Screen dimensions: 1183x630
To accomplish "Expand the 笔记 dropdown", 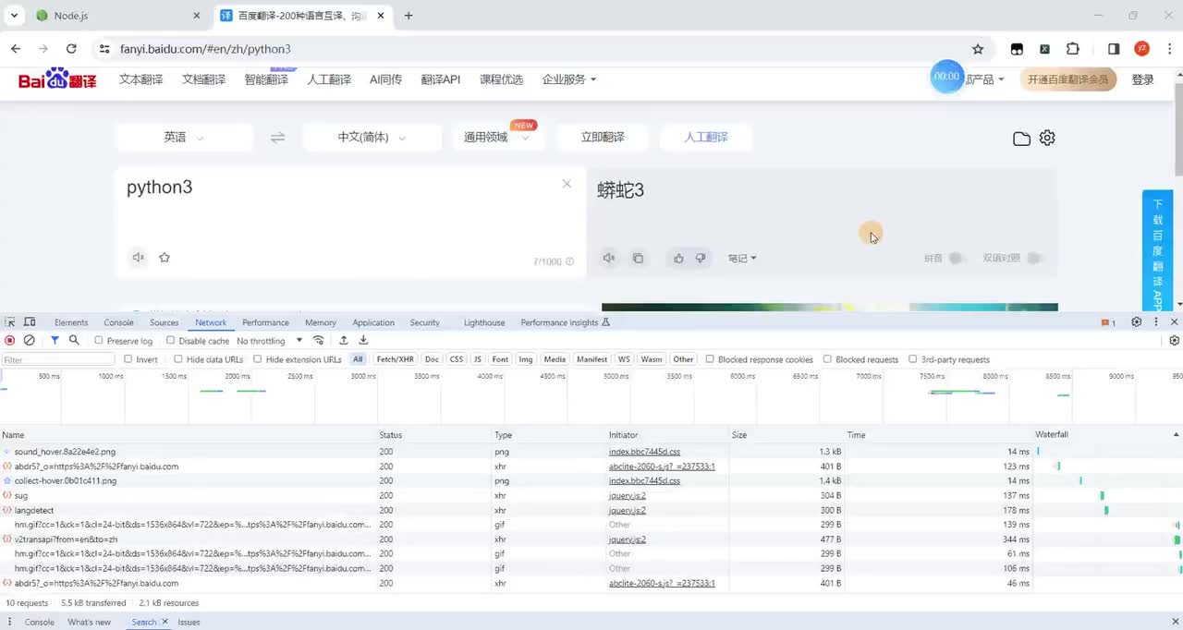I will [x=742, y=259].
